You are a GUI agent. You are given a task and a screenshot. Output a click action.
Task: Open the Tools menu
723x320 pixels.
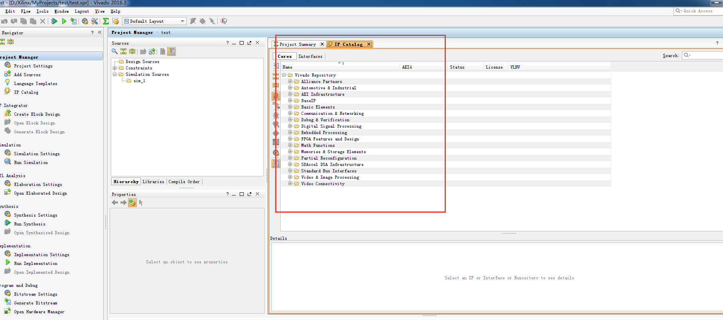coord(42,11)
